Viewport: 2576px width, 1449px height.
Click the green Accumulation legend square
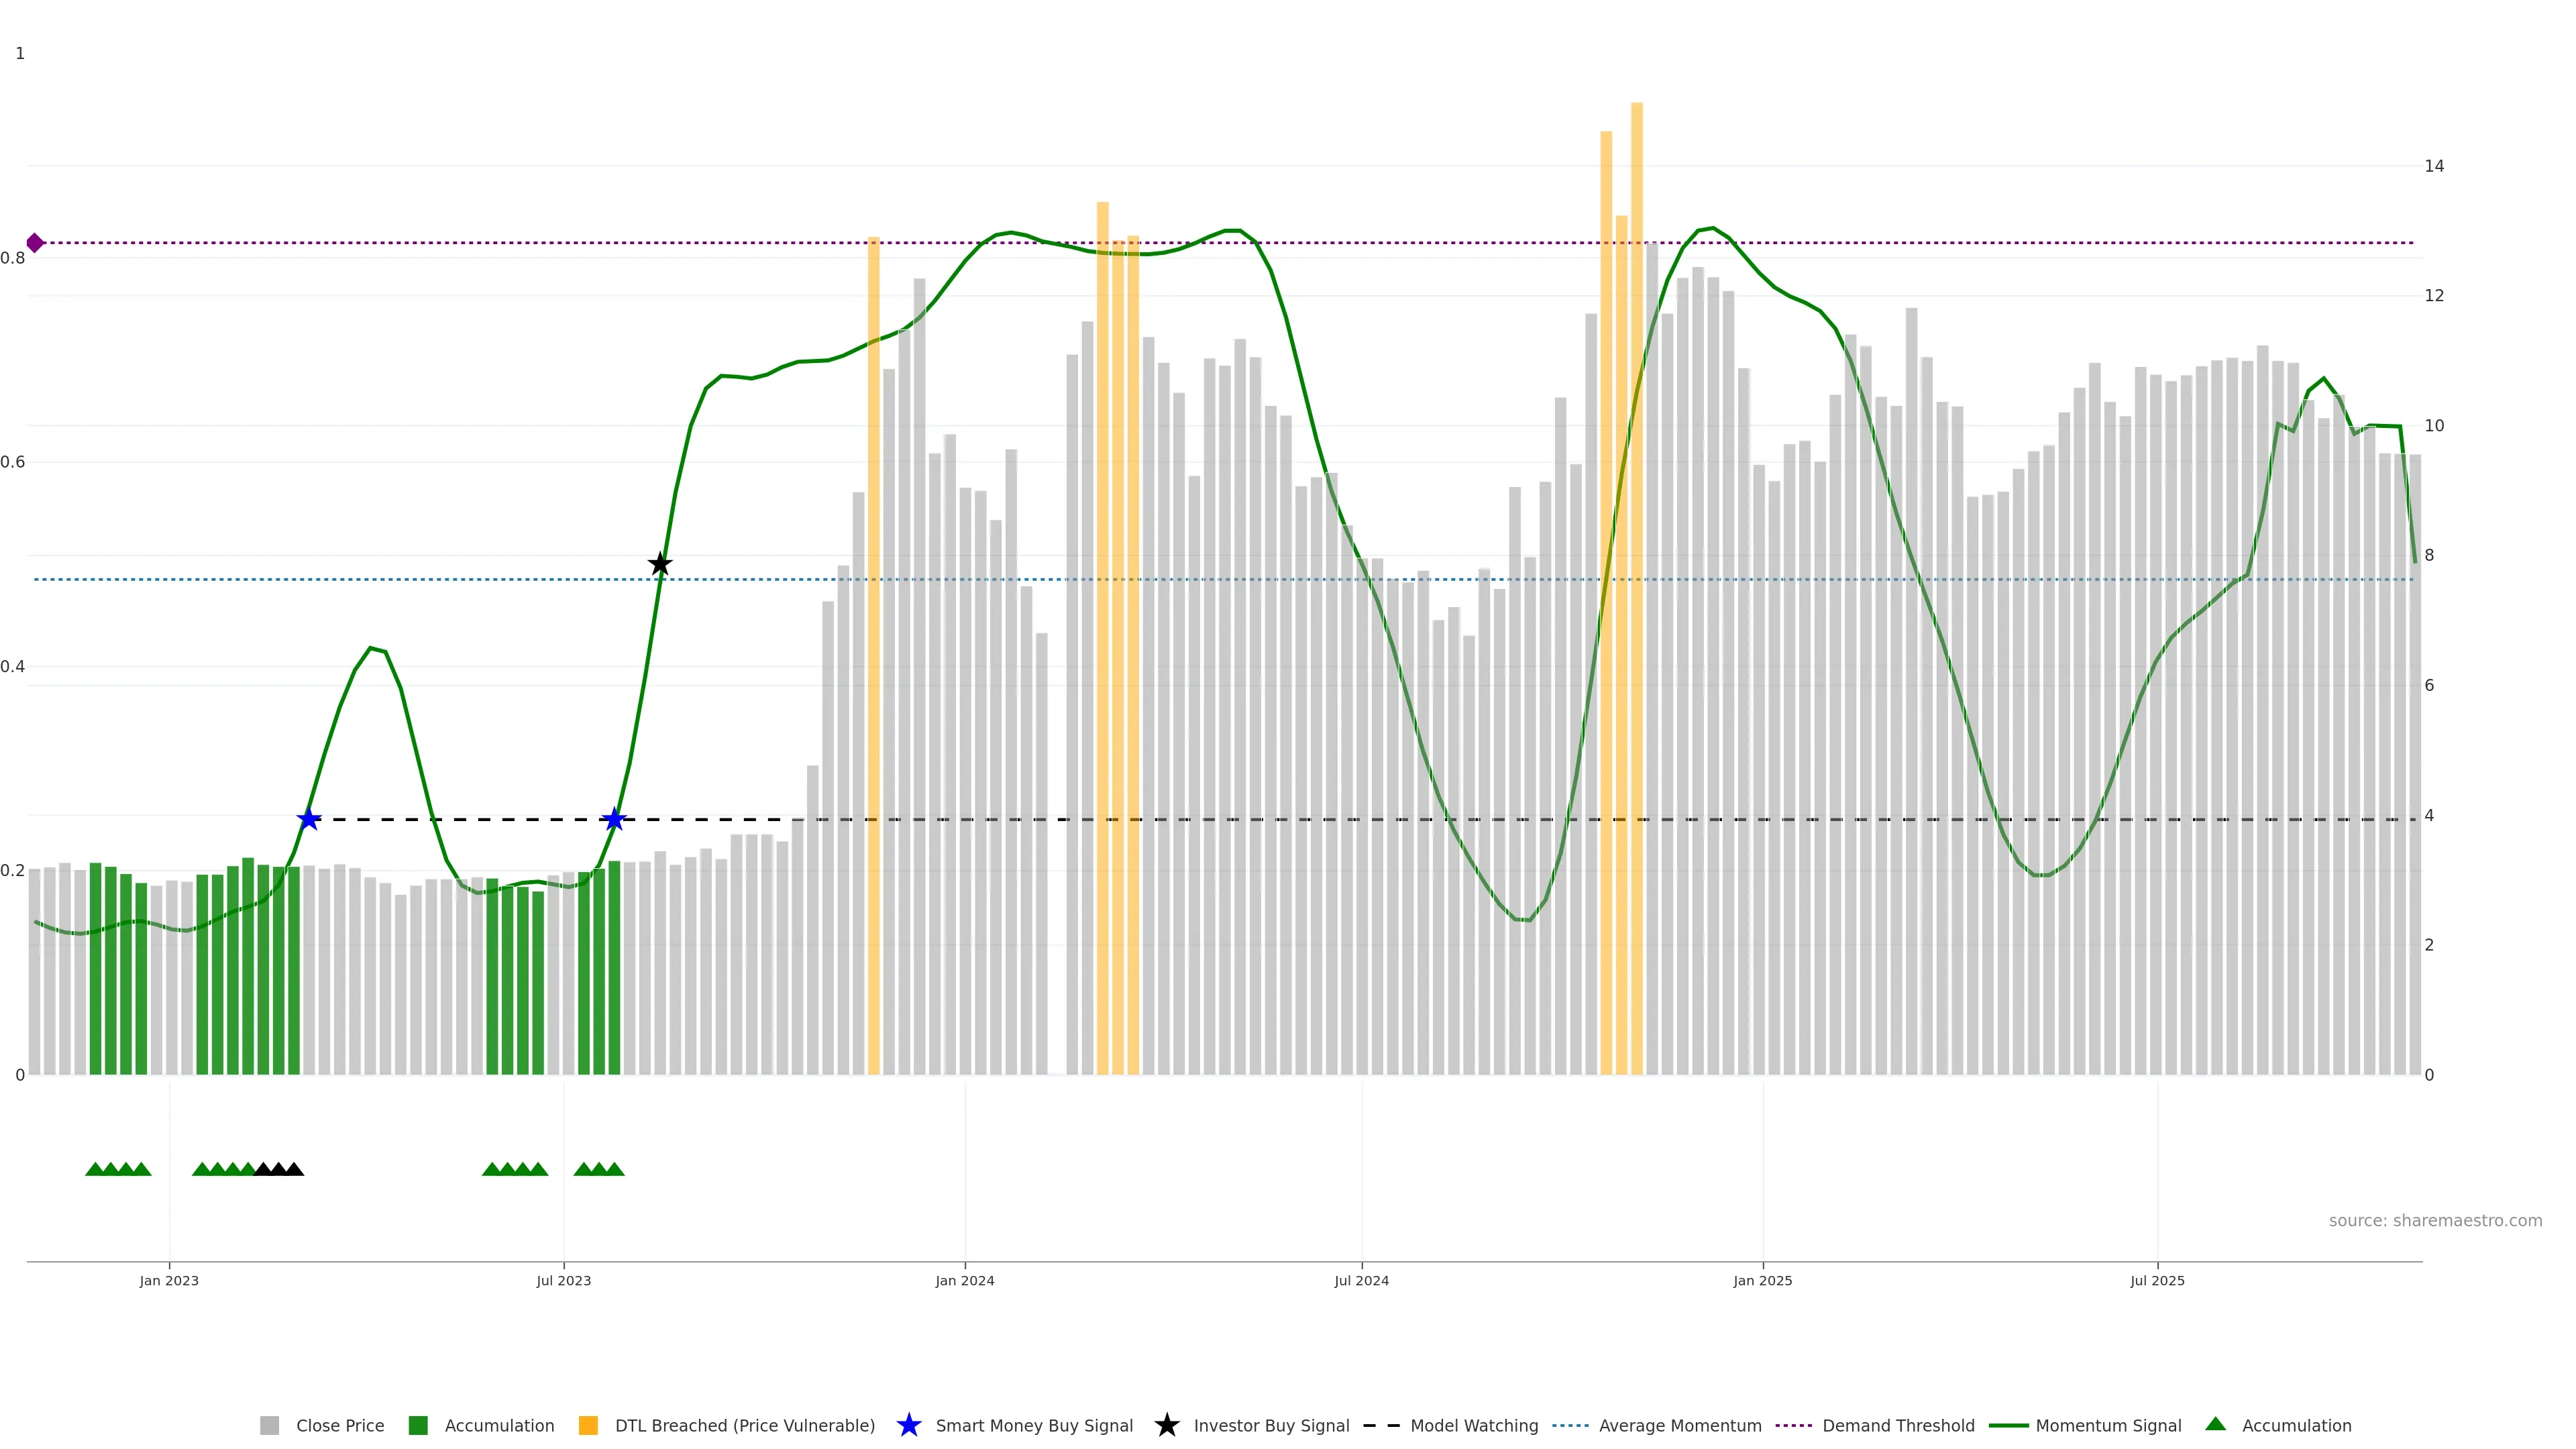click(x=418, y=1425)
